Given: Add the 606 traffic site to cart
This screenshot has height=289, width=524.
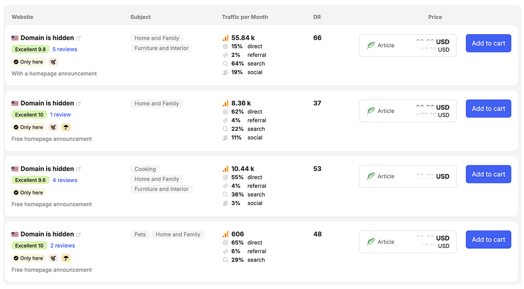Looking at the screenshot, I should 488,240.
